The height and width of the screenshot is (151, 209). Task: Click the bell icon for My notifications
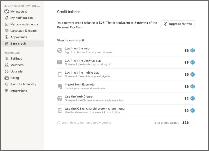[7, 18]
